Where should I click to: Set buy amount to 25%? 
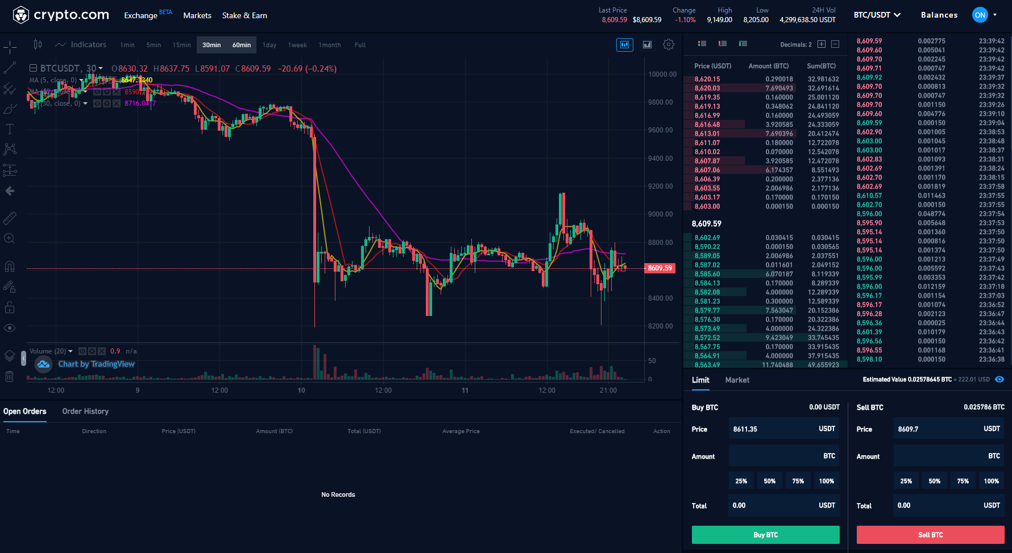741,481
